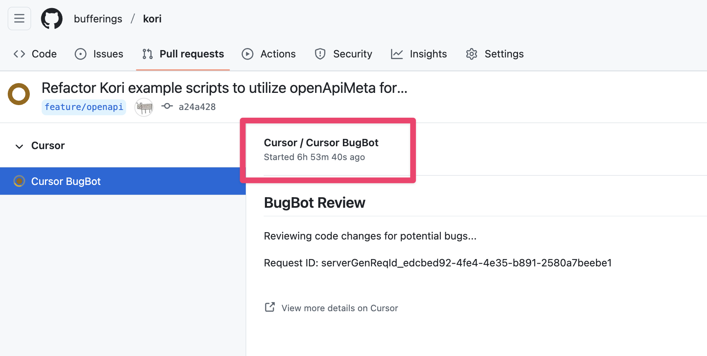Click the Cursor / Cursor BugBot heading

tap(321, 143)
